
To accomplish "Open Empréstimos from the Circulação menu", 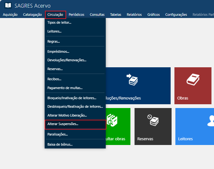I will [x=58, y=51].
